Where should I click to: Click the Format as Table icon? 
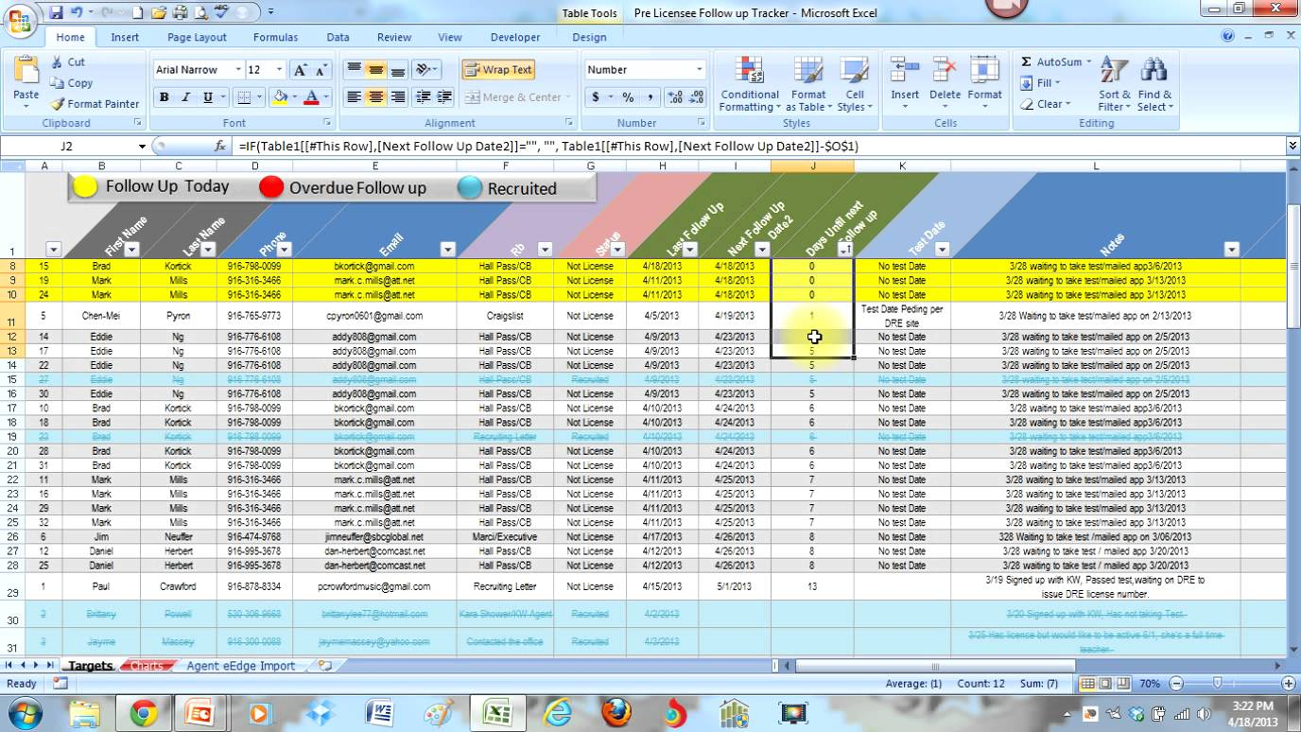(x=808, y=85)
